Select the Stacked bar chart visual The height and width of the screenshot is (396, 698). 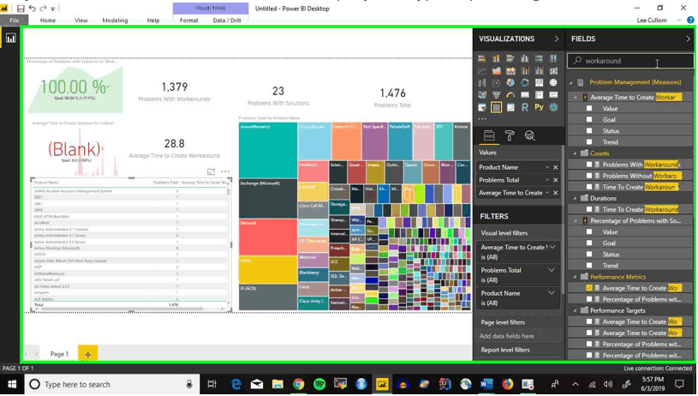[482, 58]
